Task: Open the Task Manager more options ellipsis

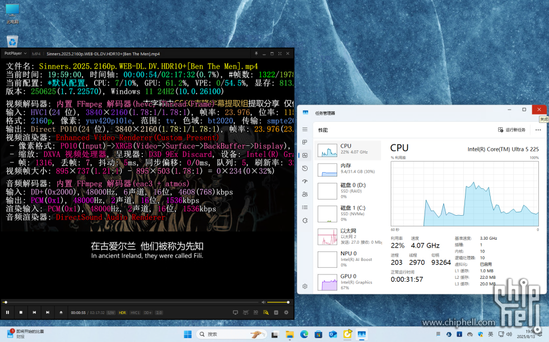Action: tap(538, 130)
